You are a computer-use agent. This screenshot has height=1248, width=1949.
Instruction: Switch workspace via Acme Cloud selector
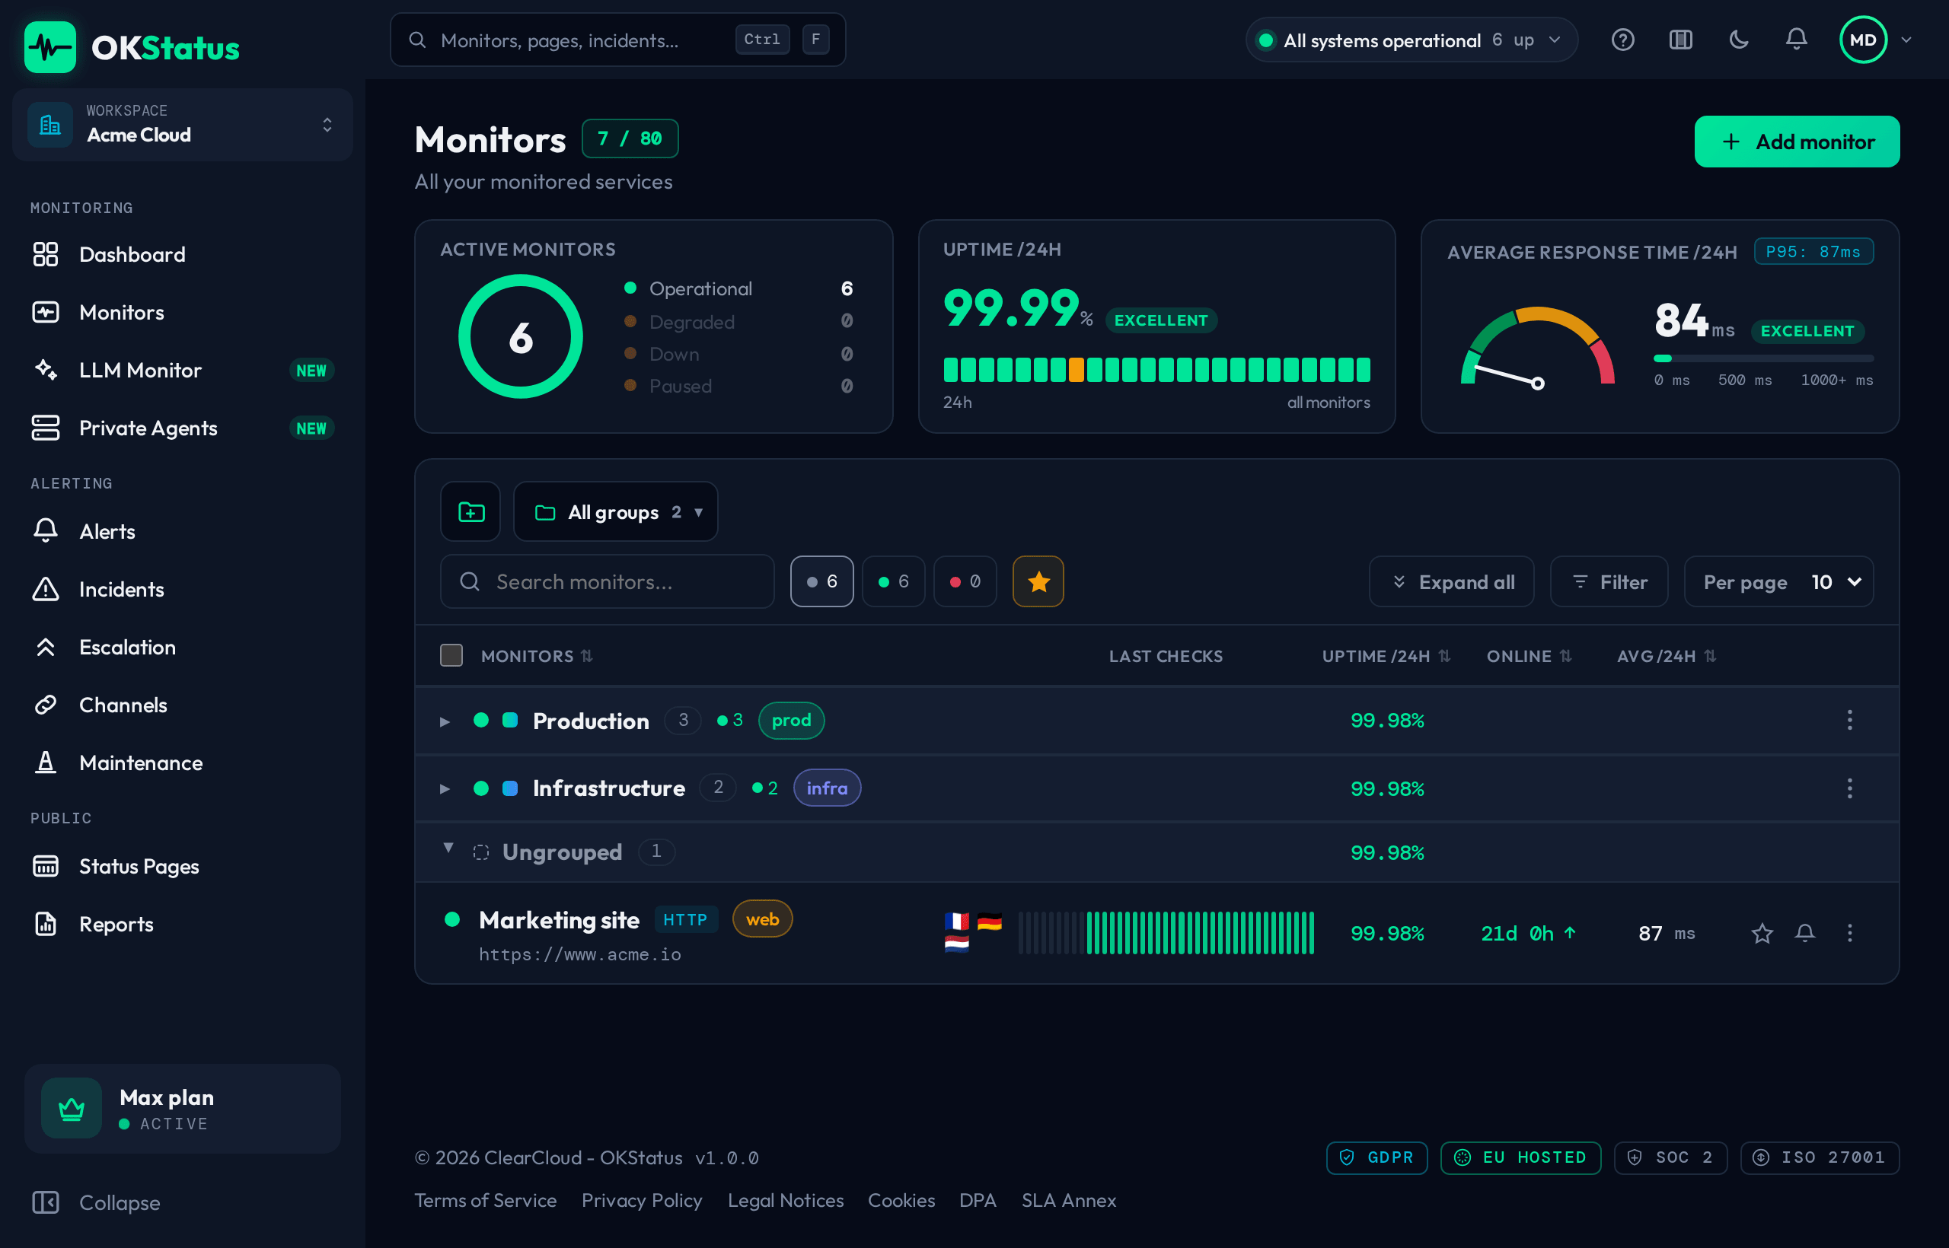point(183,124)
